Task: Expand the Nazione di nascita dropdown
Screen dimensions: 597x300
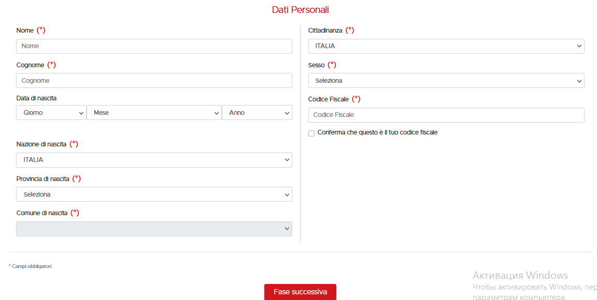Action: 154,160
